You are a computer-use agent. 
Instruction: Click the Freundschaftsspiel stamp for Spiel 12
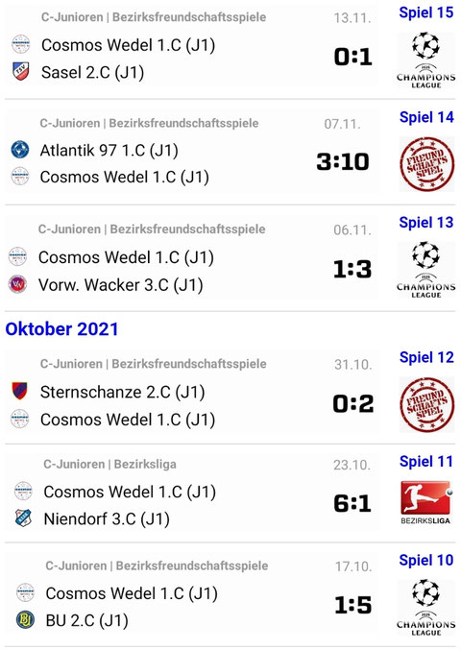[427, 404]
